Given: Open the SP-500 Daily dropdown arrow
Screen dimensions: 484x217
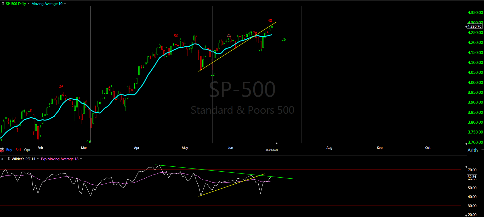Looking at the screenshot, I should (x=29, y=4).
